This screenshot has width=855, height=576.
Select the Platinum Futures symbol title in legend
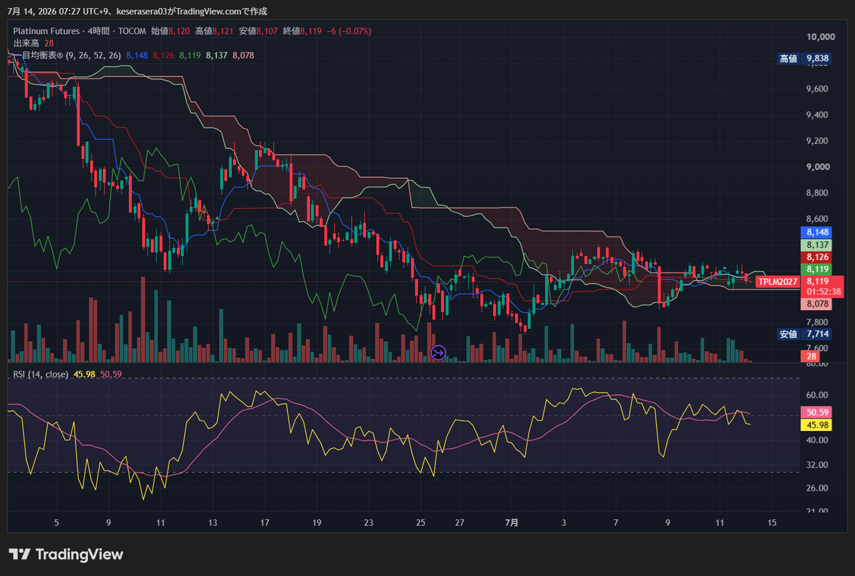[x=45, y=31]
